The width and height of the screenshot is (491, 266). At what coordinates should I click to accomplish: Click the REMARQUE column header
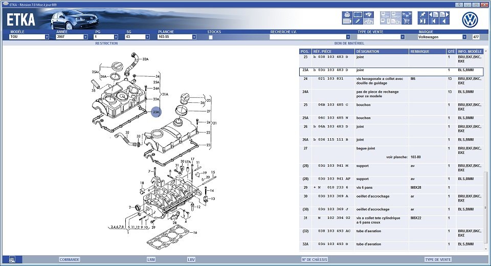pos(428,51)
